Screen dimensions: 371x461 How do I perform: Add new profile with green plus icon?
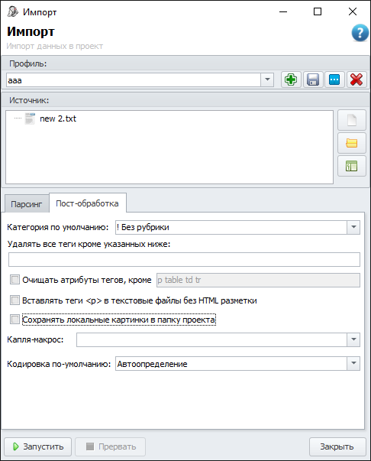coord(291,80)
